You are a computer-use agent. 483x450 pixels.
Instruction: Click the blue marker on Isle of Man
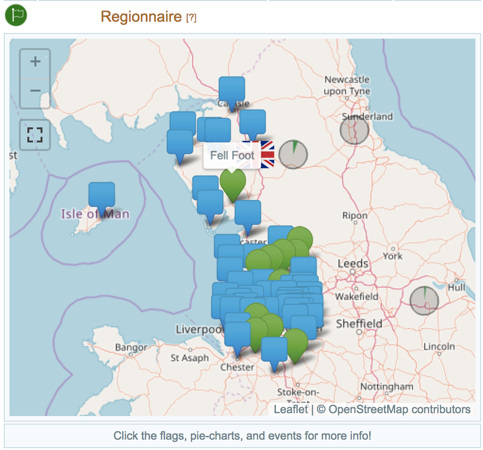(101, 195)
